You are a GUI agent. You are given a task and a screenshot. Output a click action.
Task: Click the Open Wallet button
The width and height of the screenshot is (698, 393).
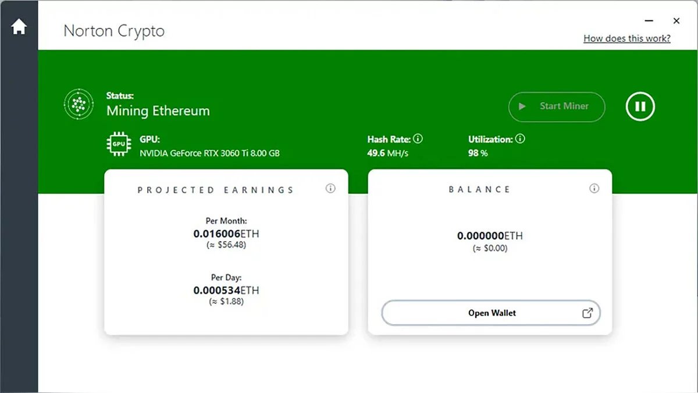point(490,313)
